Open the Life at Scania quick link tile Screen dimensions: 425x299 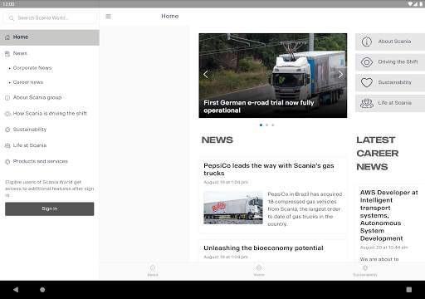tap(390, 103)
